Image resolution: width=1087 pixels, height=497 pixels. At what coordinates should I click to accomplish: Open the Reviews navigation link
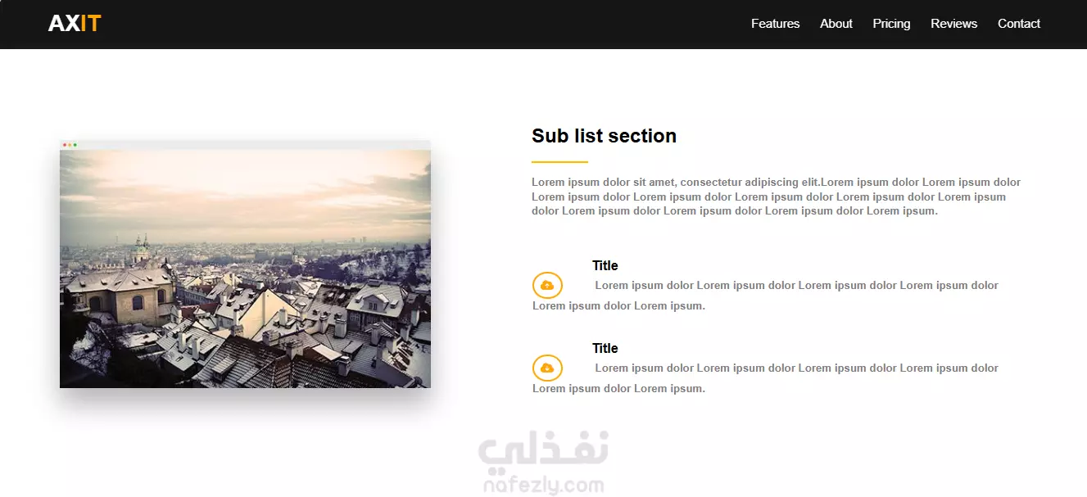click(x=953, y=24)
